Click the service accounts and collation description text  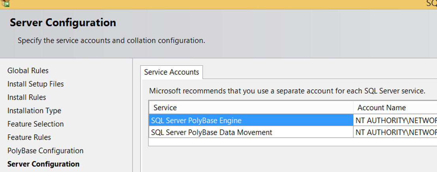(111, 41)
